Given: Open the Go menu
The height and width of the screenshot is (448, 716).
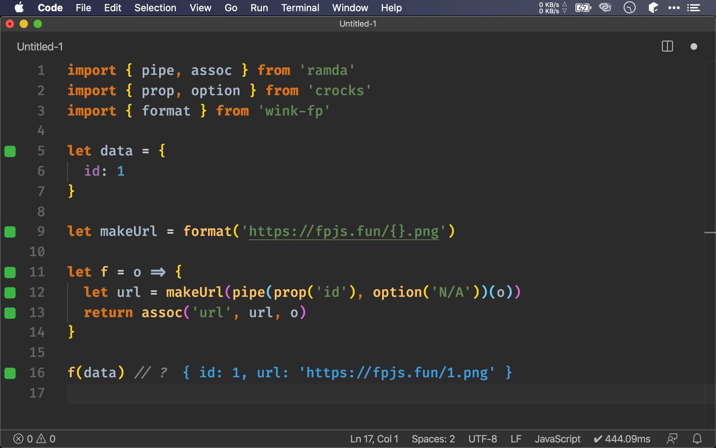Looking at the screenshot, I should click(231, 8).
